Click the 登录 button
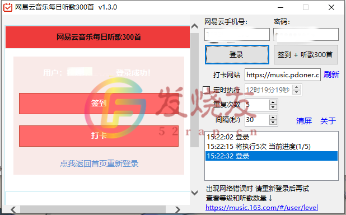The width and height of the screenshot is (346, 215). click(x=237, y=54)
